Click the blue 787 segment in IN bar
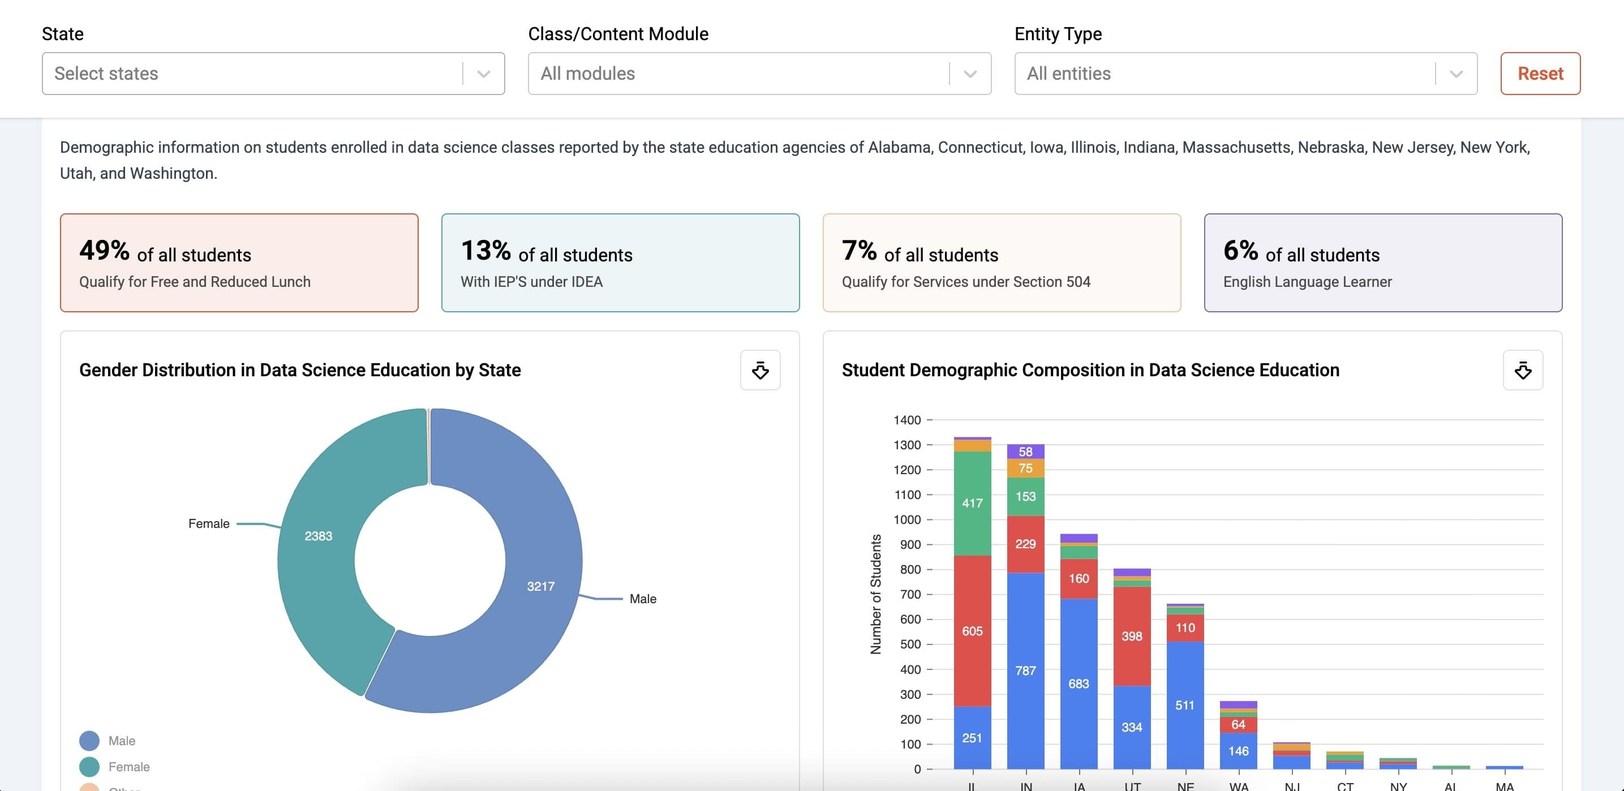The width and height of the screenshot is (1624, 791). (1025, 670)
